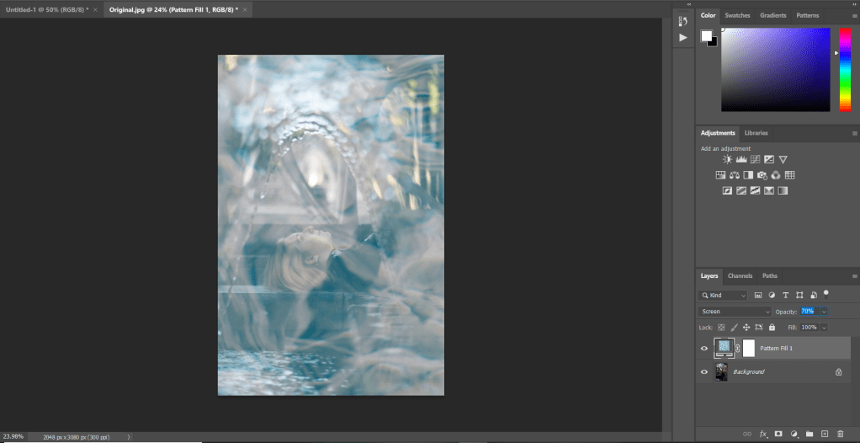Switch to the Channels tab

click(740, 276)
